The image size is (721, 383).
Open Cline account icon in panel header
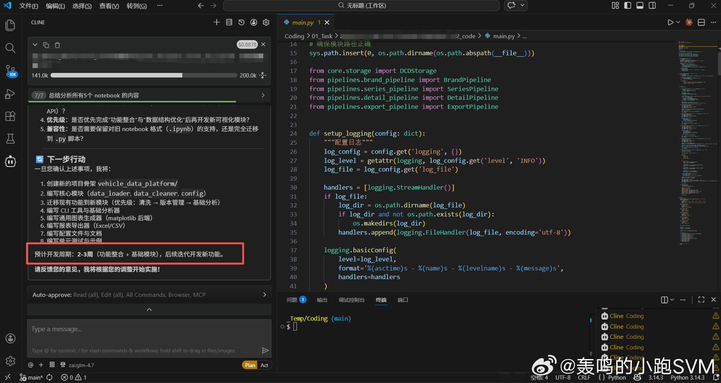pyautogui.click(x=254, y=22)
